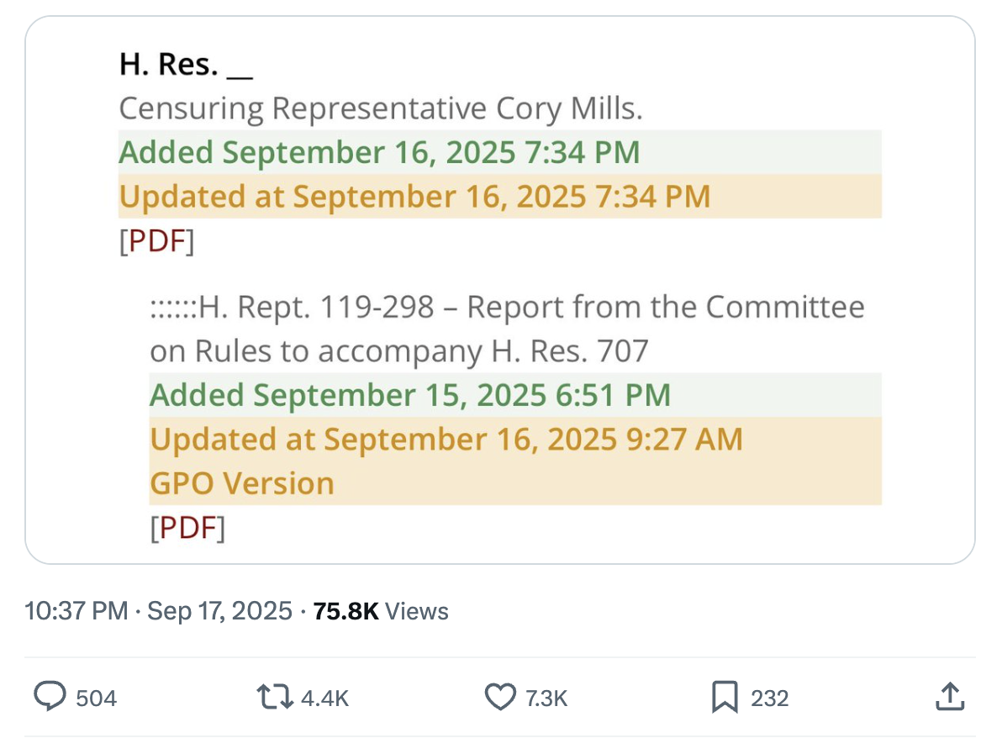Click the green Added September 16 7:34 PM line
This screenshot has height=738, width=1002.
coord(379,152)
